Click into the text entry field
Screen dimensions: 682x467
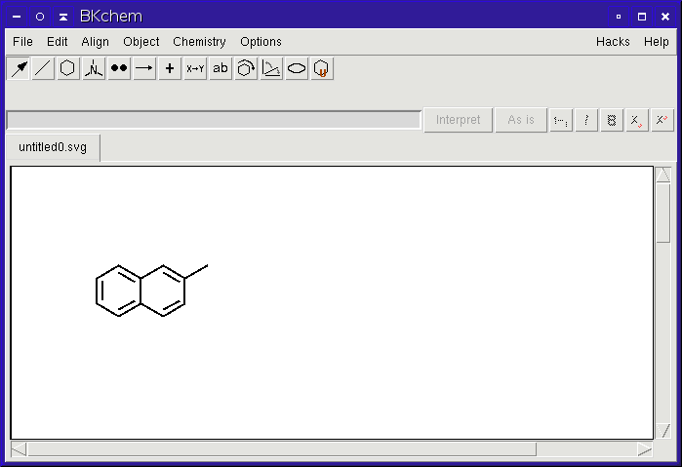[214, 120]
